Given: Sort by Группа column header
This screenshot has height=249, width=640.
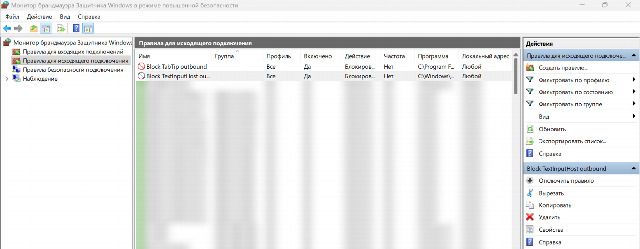Looking at the screenshot, I should (237, 56).
